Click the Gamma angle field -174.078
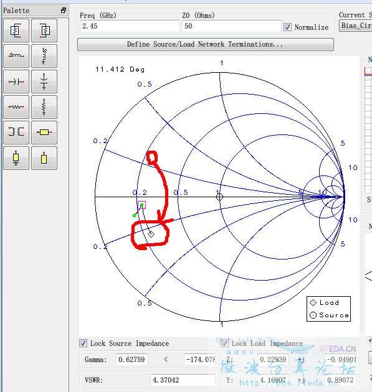The width and height of the screenshot is (372, 392). tap(200, 360)
